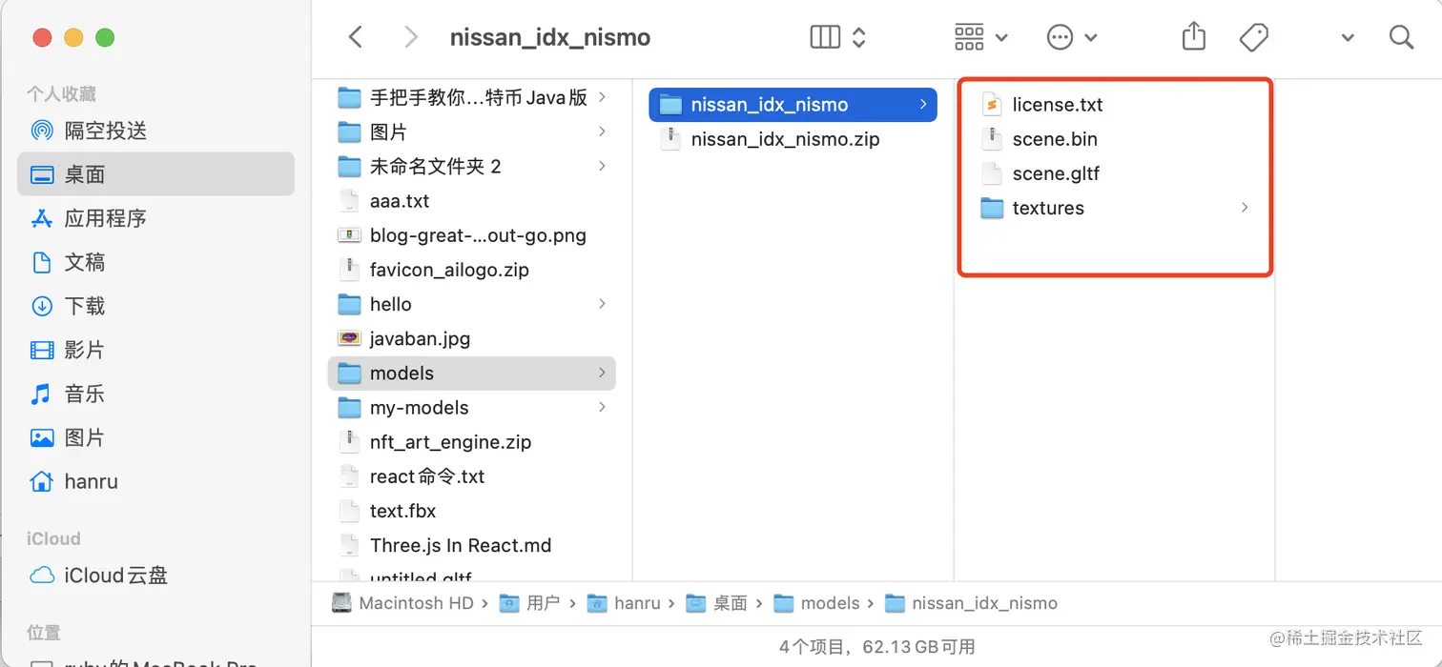Click the Tags icon in the toolbar

[1254, 37]
